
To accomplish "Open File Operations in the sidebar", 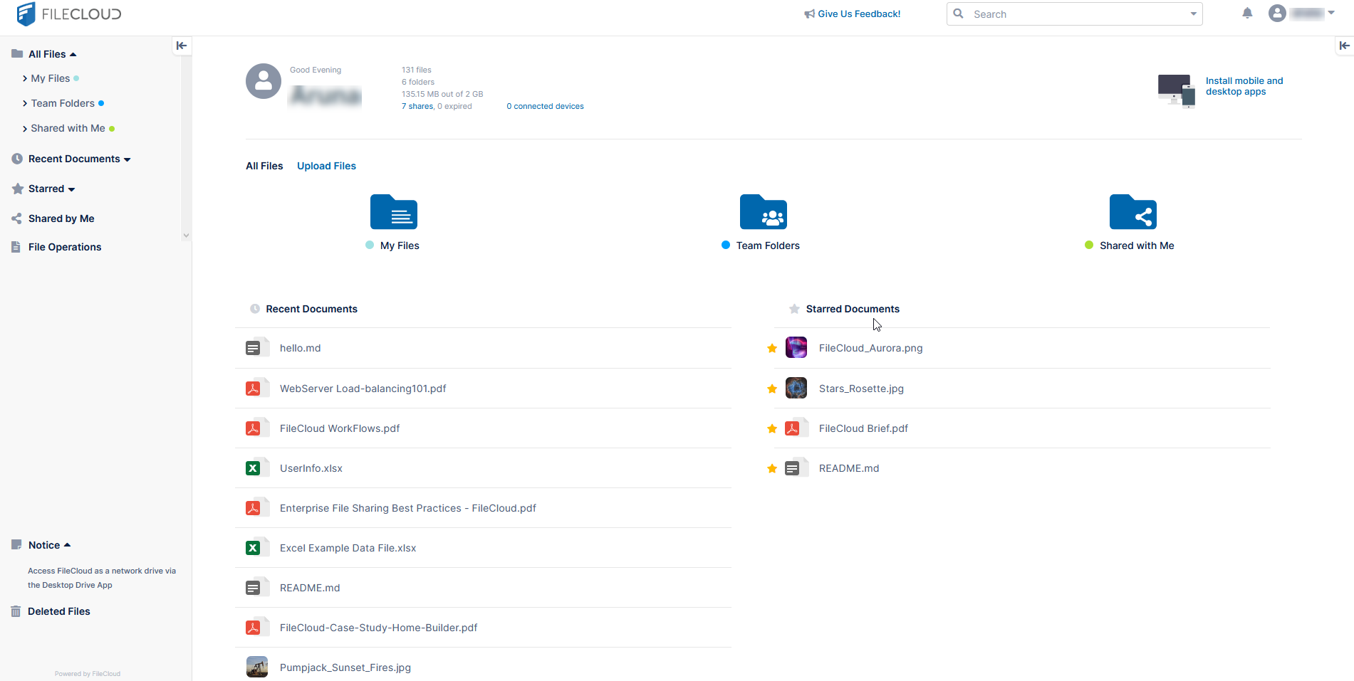I will click(x=65, y=247).
